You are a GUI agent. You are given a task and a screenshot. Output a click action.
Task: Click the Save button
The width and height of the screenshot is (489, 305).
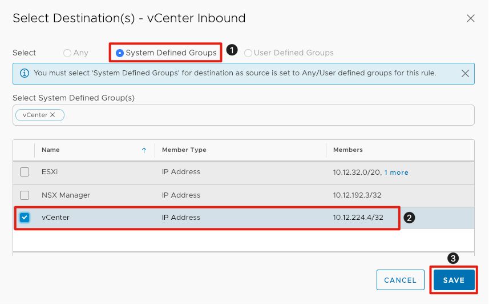(x=454, y=280)
